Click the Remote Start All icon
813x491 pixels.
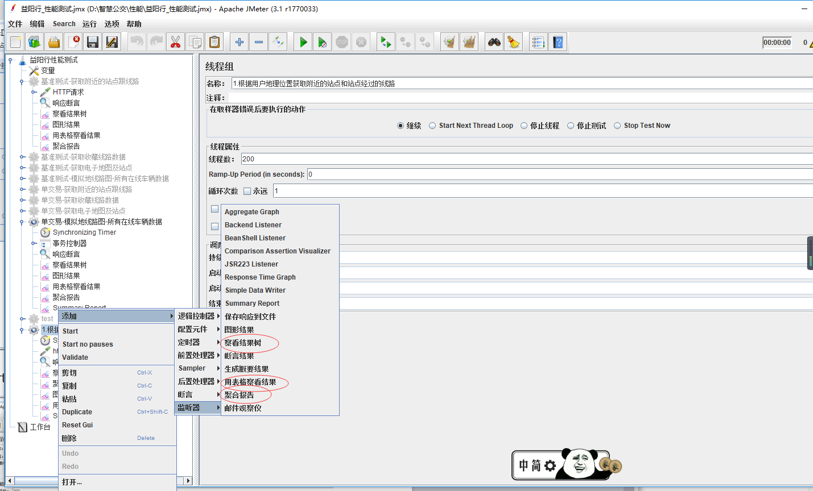point(386,42)
